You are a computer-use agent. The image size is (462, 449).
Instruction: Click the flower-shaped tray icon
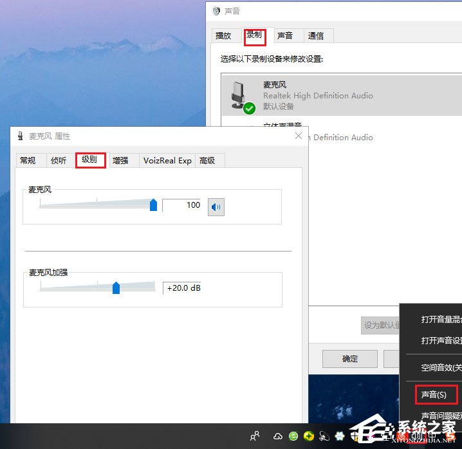coord(340,436)
